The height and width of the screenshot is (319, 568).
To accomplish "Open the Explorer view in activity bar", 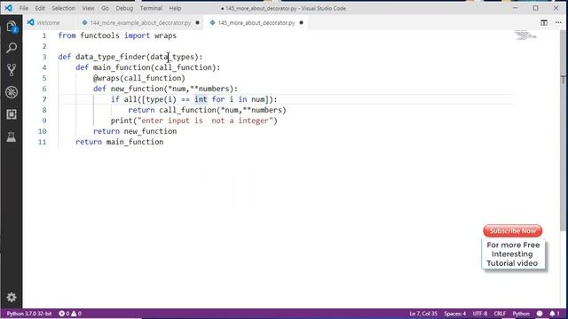I will coord(12,27).
